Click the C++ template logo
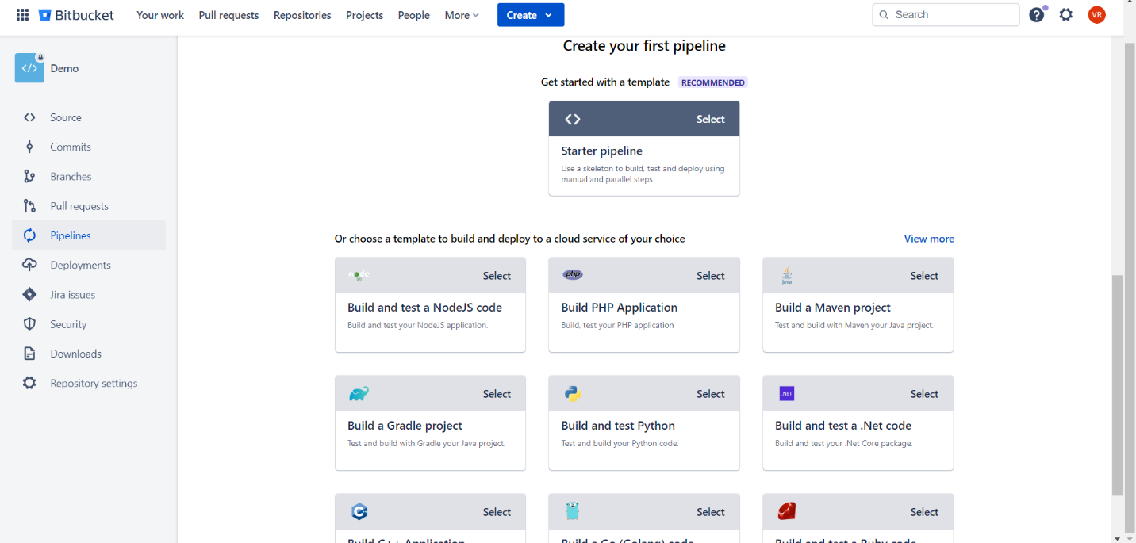Viewport: 1136px width, 543px height. click(359, 512)
